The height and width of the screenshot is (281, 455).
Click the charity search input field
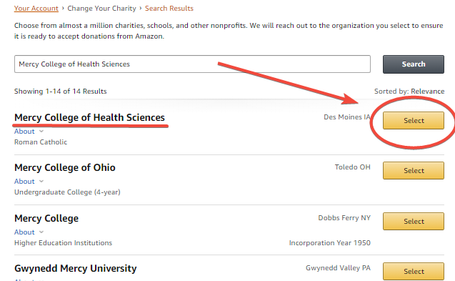[192, 64]
